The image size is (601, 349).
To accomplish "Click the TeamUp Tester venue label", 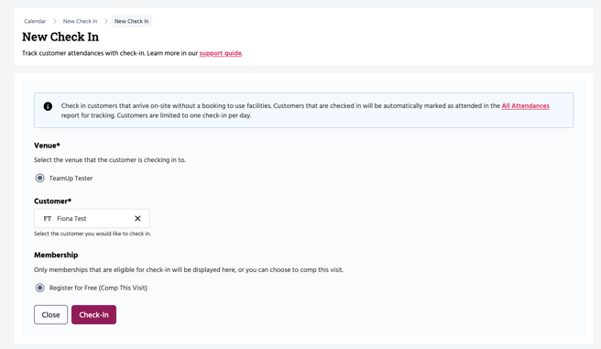I will (71, 178).
